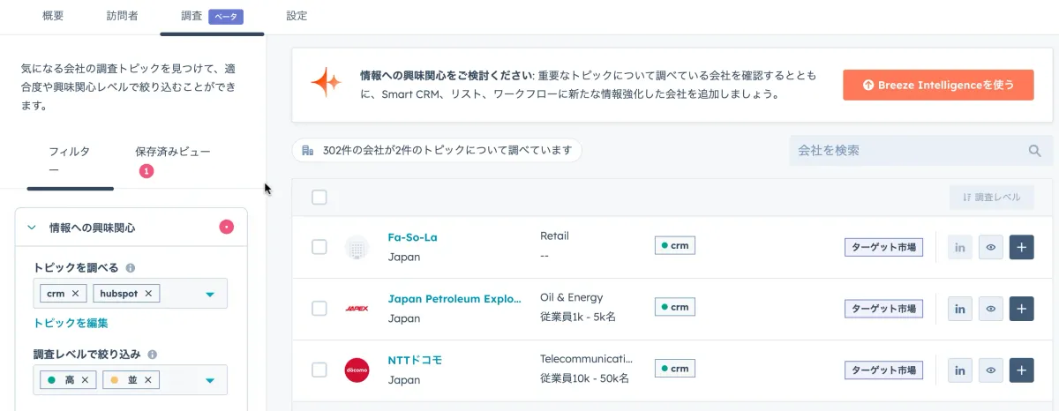Tick the NTTドコモ row checkbox

tap(319, 370)
